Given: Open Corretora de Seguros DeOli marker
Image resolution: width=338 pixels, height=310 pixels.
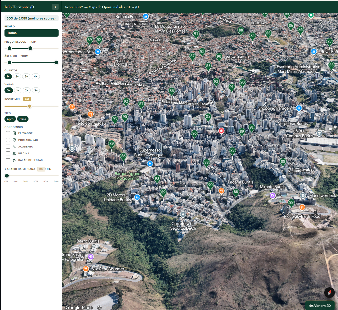Looking at the screenshot, I should [x=183, y=215].
